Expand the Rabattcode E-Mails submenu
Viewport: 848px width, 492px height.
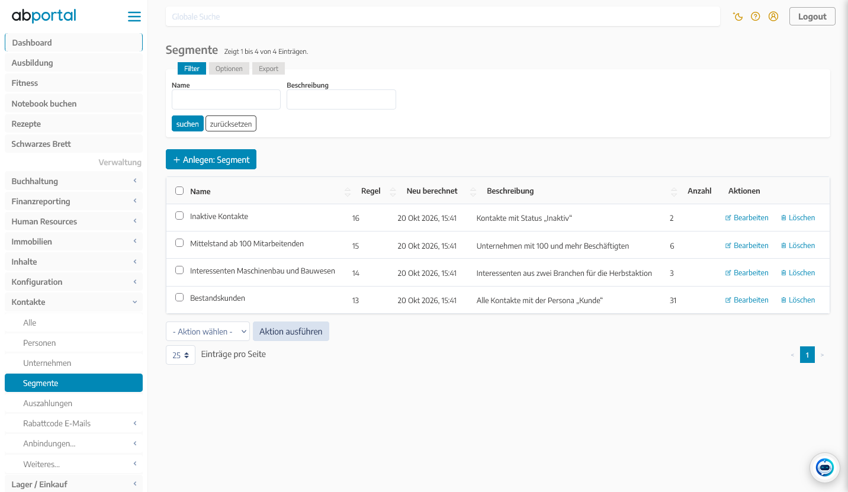73,423
